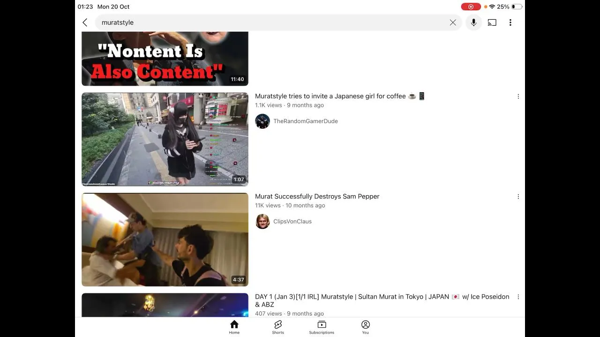Viewport: 600px width, 337px height.
Task: Click the 1:07 duration badge
Action: point(239,179)
